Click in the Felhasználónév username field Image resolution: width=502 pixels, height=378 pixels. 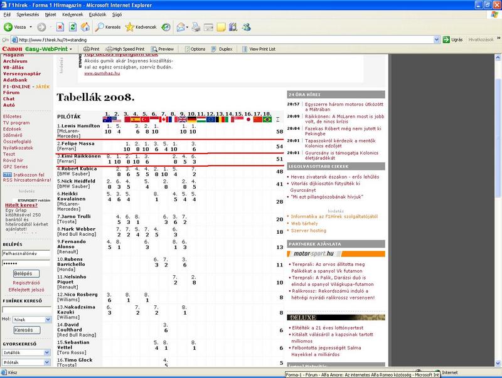point(26,253)
